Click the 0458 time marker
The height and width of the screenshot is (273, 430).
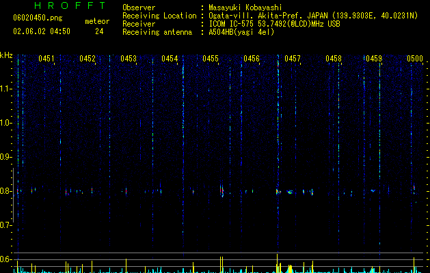[334, 58]
